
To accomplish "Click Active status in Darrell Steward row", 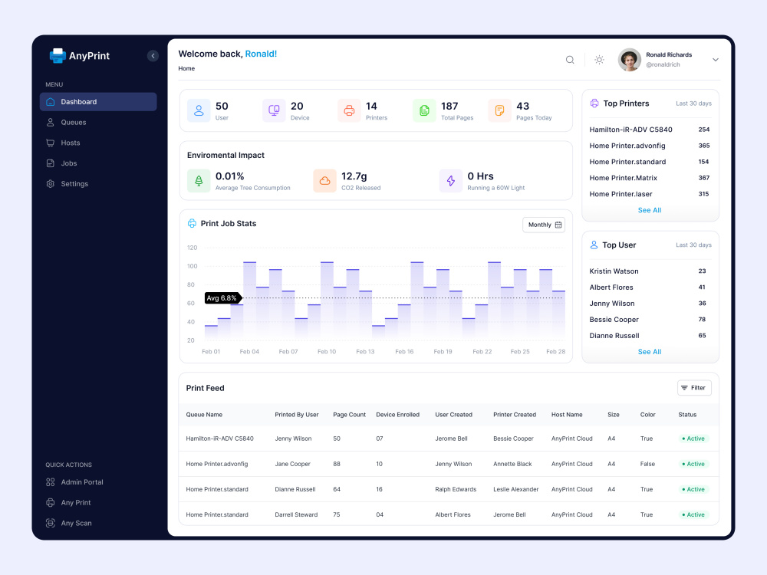I will coord(693,515).
